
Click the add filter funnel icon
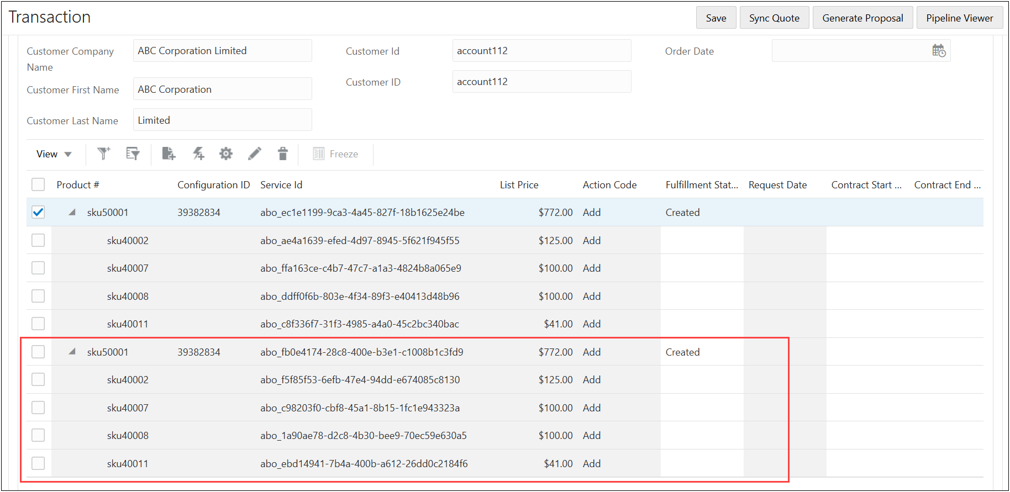(103, 154)
